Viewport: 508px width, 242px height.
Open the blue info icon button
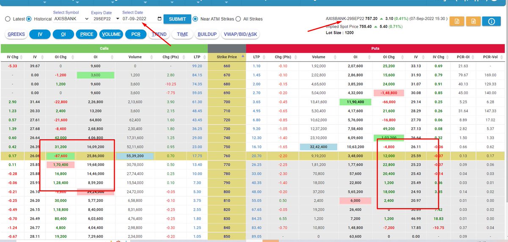[x=491, y=22]
